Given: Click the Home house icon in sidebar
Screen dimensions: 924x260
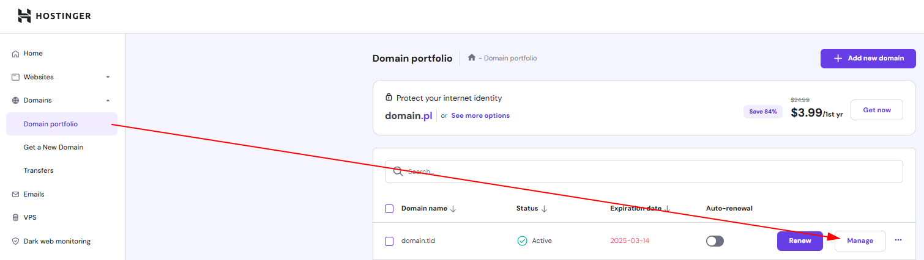Looking at the screenshot, I should pos(16,54).
